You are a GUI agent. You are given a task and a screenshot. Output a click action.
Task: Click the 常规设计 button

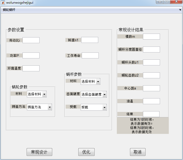coord(39,152)
